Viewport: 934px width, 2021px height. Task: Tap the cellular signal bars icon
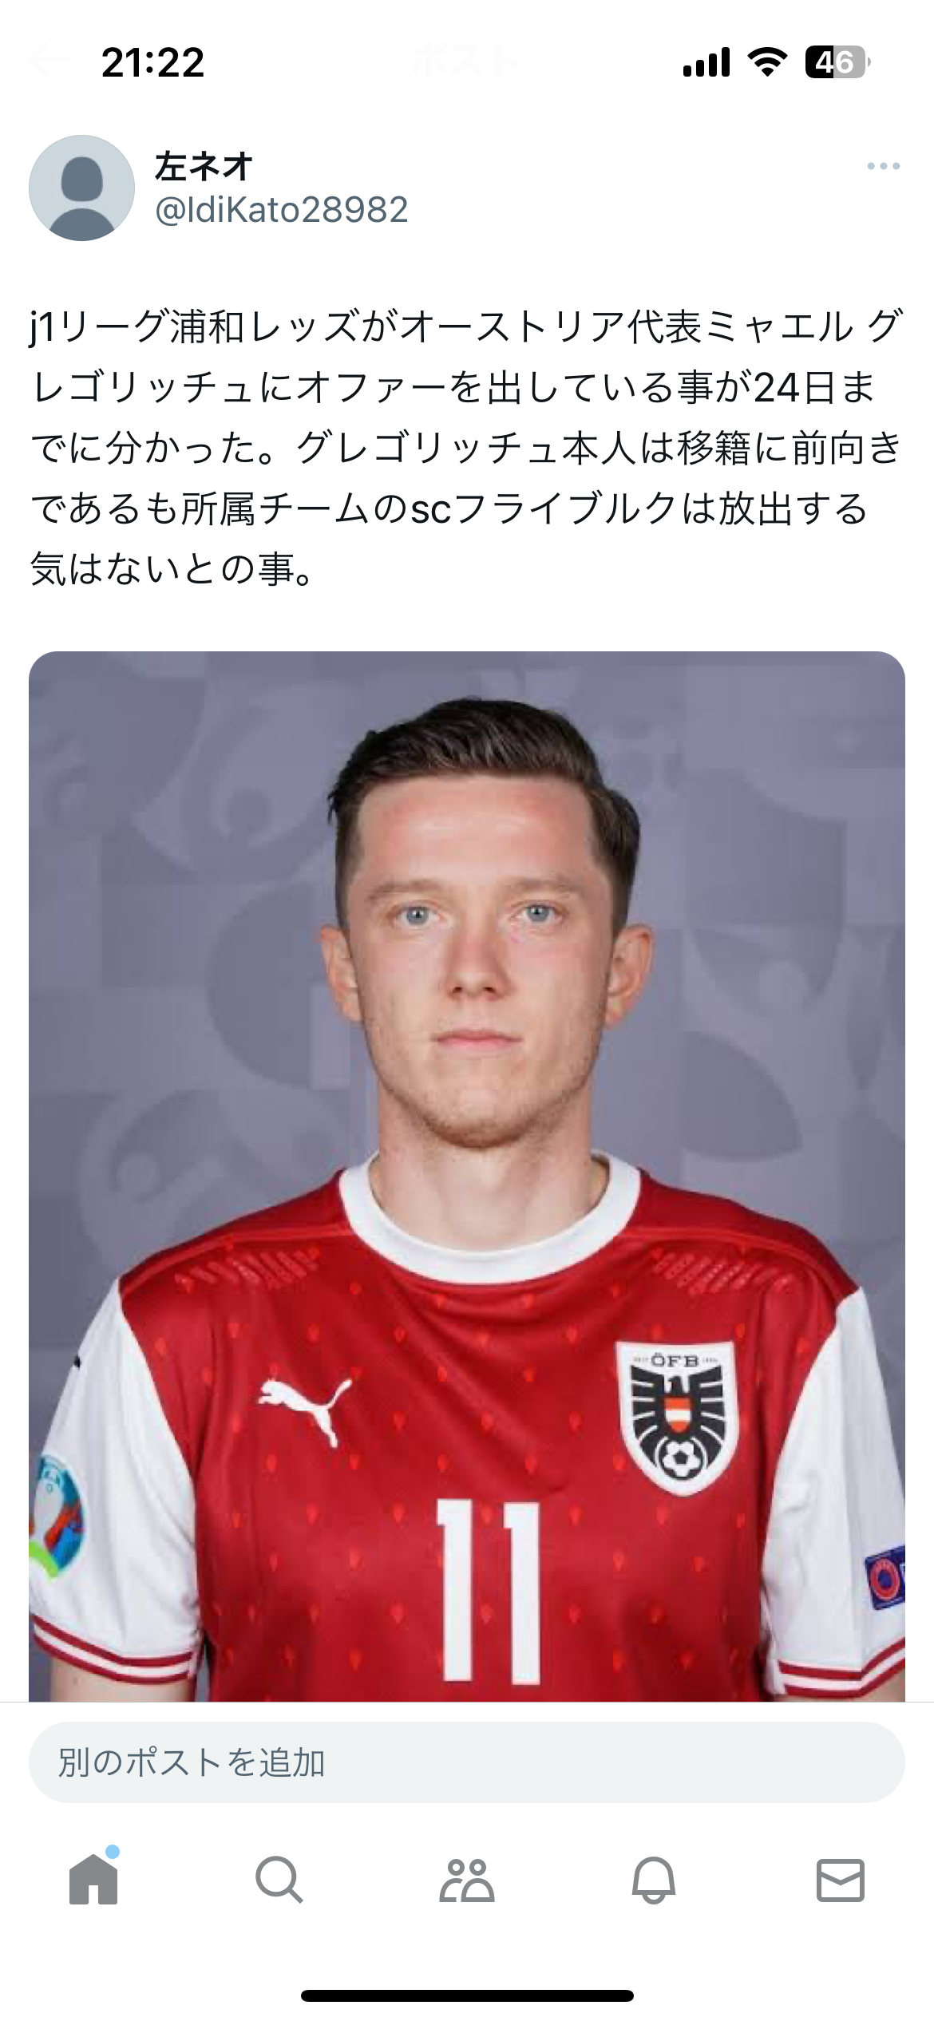point(706,61)
